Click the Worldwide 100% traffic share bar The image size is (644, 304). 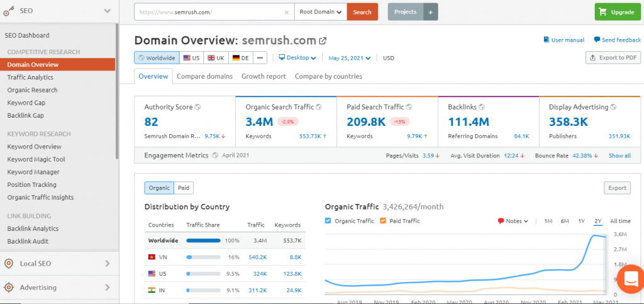coord(203,240)
